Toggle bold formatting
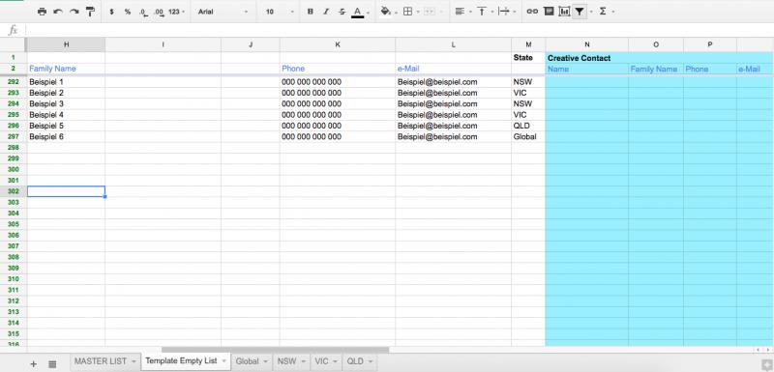The height and width of the screenshot is (372, 774). click(310, 12)
